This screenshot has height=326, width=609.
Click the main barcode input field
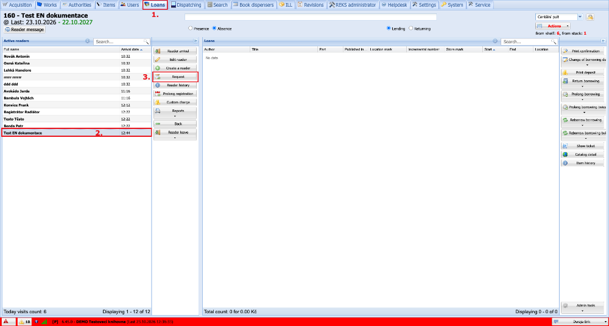311,17
